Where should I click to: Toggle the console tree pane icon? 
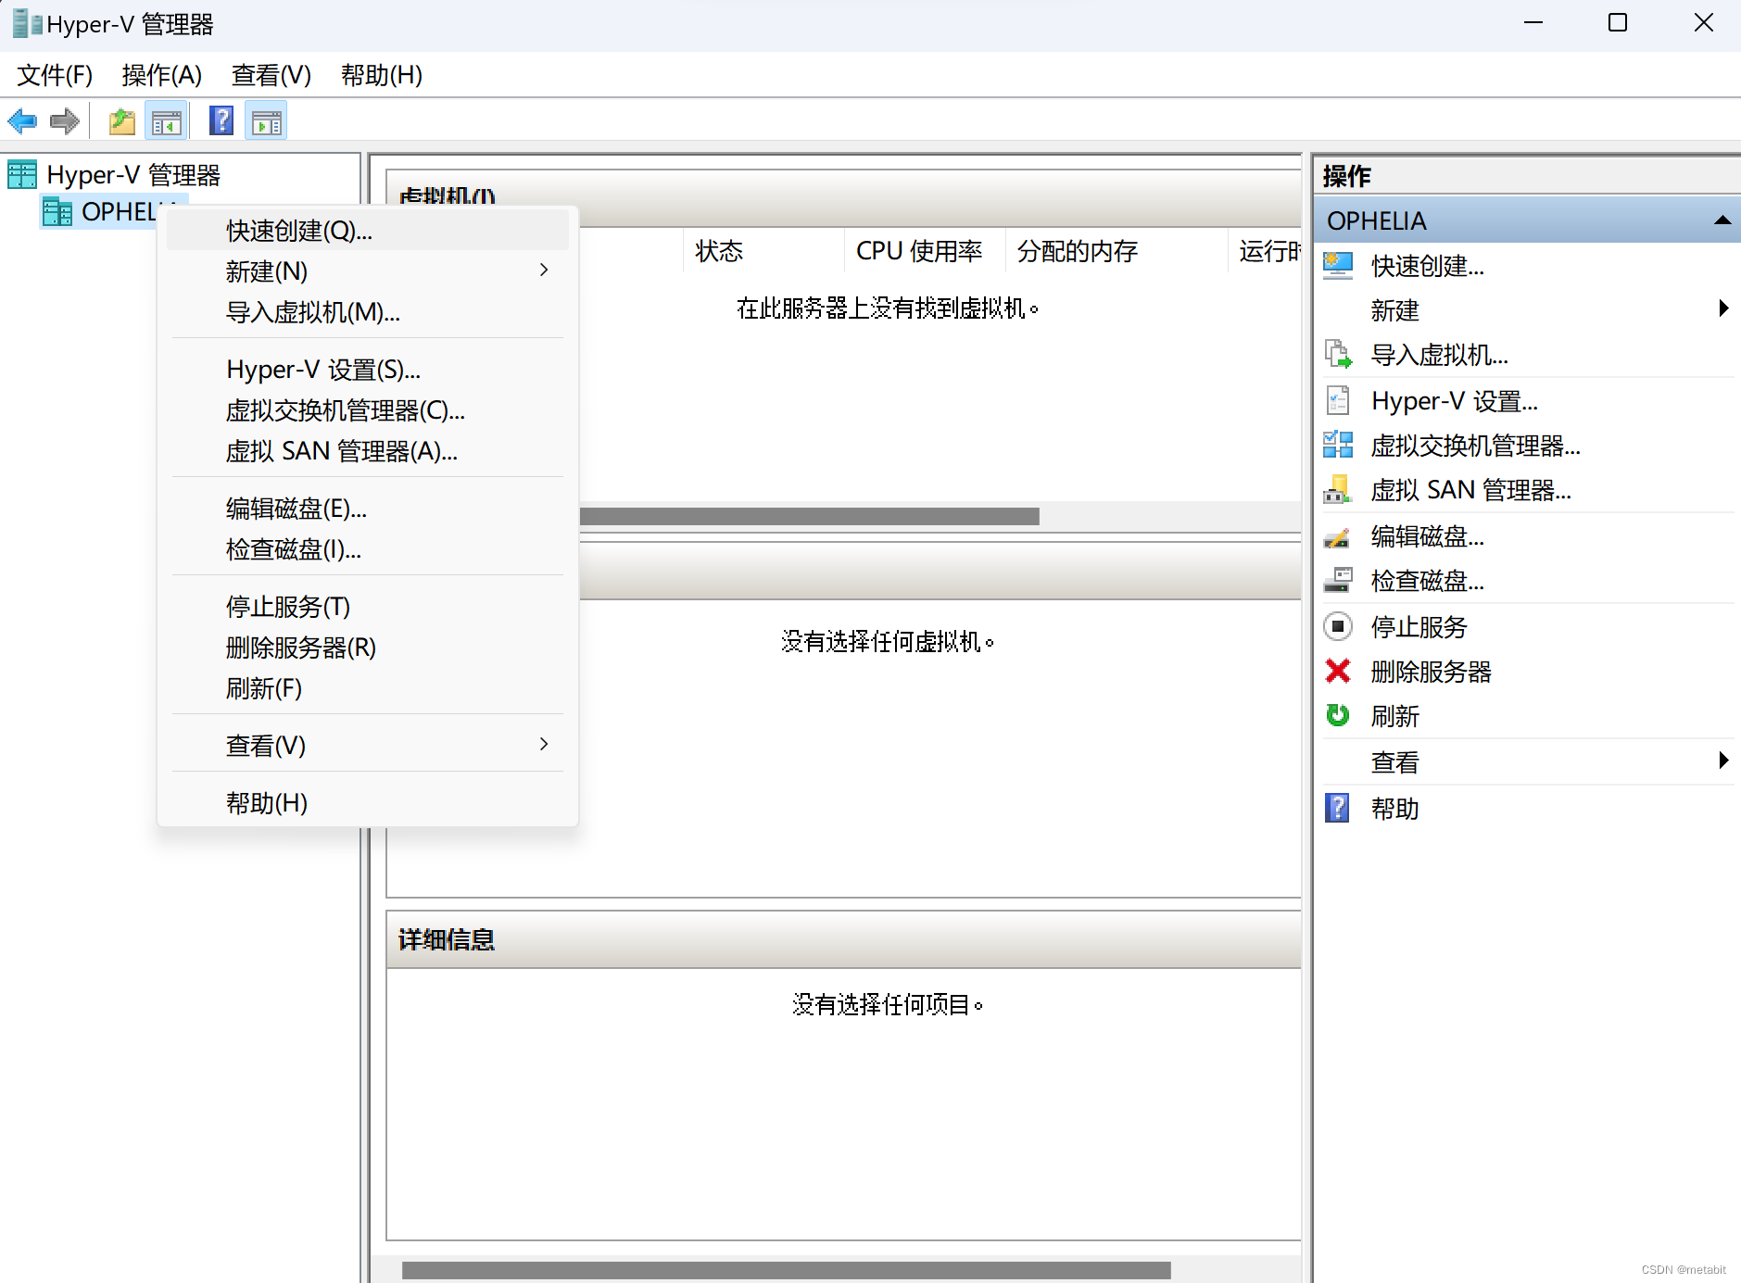[167, 121]
